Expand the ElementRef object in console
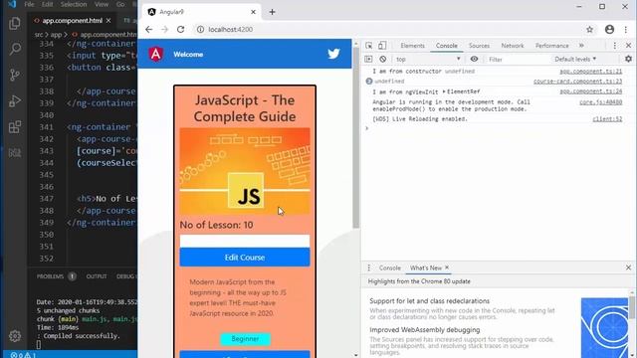 coord(444,91)
